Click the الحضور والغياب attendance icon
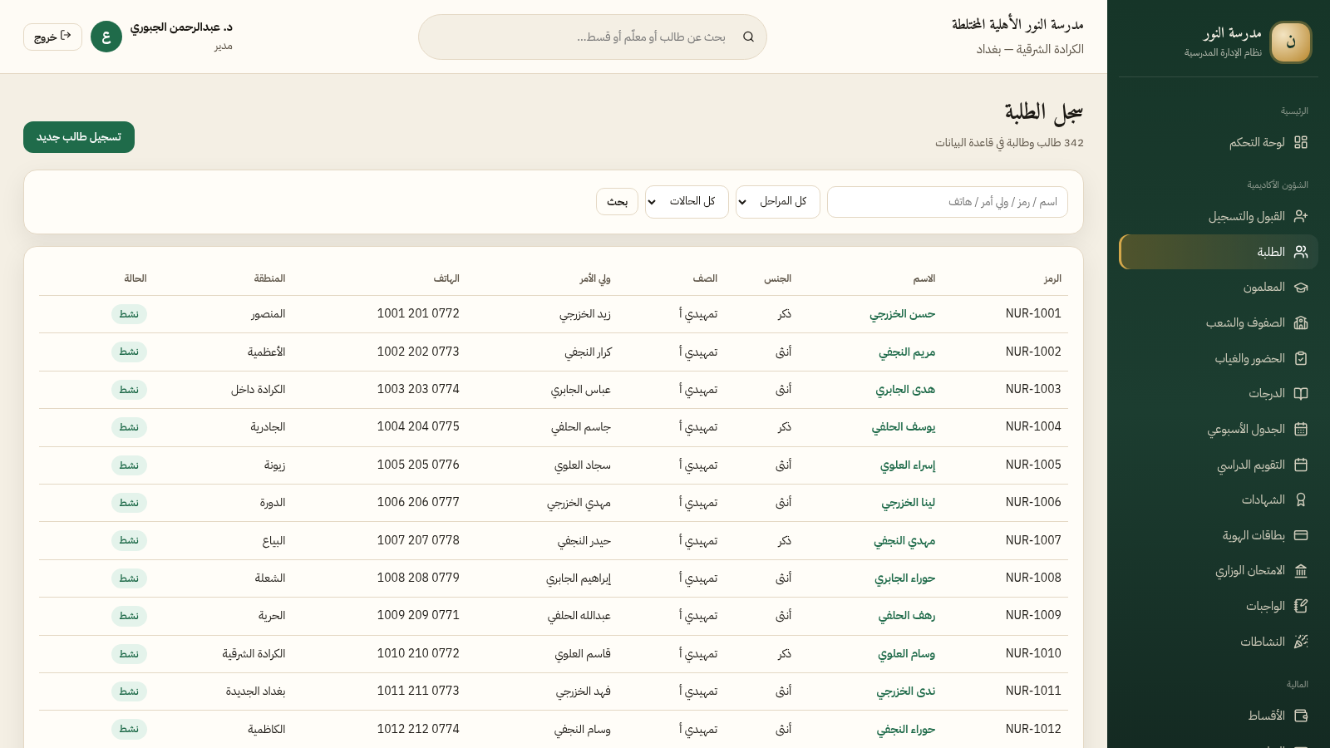 tap(1301, 358)
